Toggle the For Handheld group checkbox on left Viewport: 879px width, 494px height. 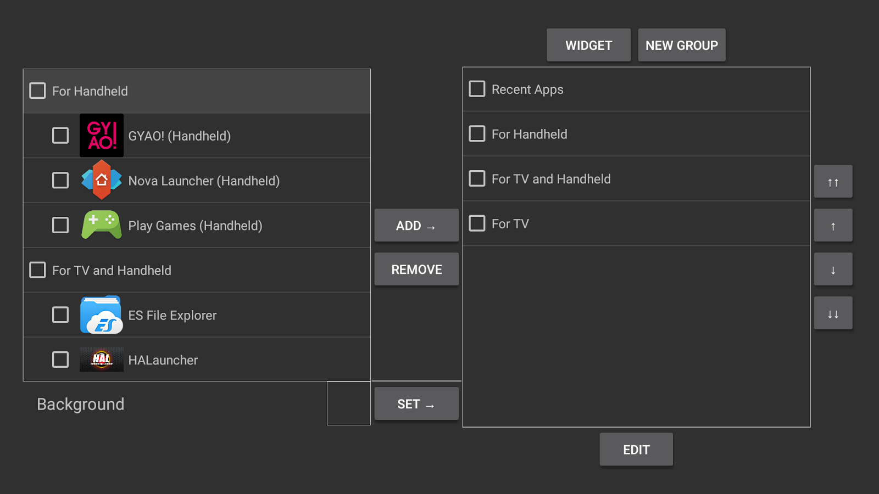coord(37,91)
